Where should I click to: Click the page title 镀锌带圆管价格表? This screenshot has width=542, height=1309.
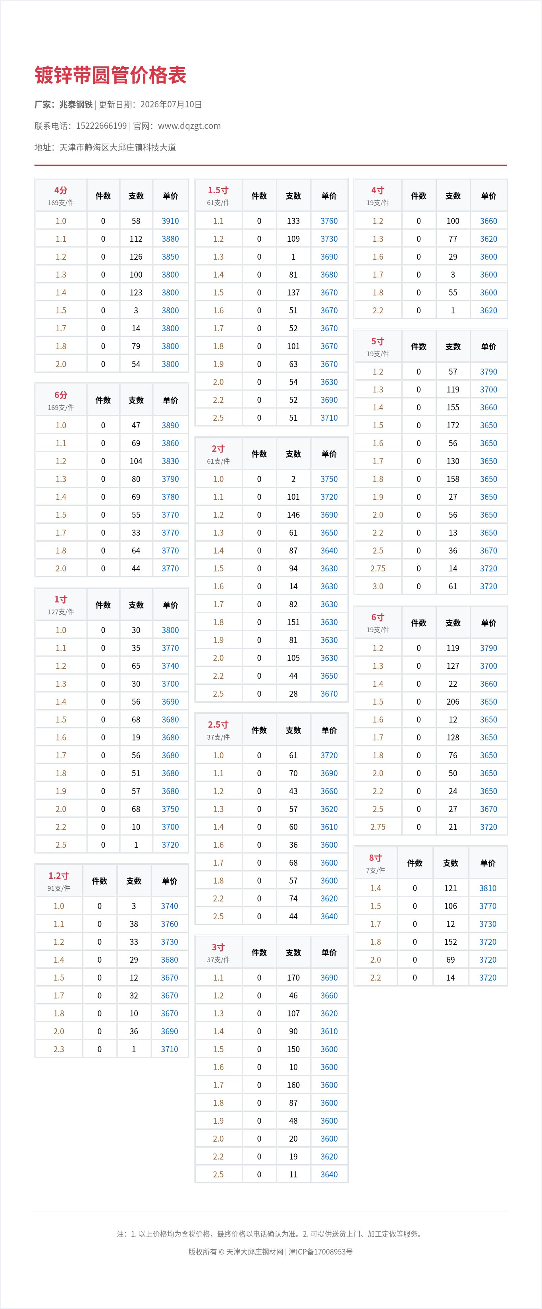coord(111,75)
